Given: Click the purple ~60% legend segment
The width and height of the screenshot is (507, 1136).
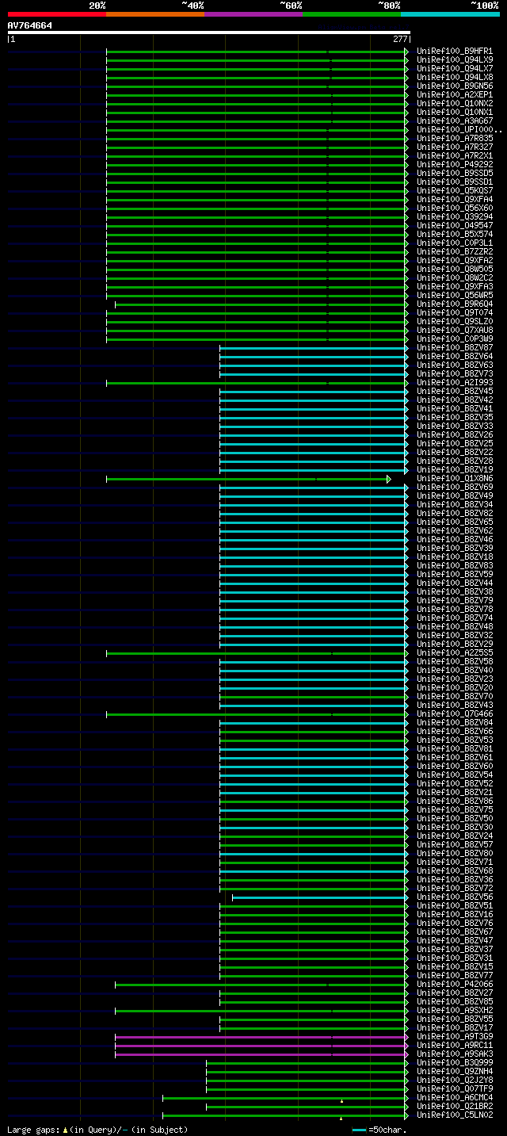Looking at the screenshot, I should [x=253, y=14].
